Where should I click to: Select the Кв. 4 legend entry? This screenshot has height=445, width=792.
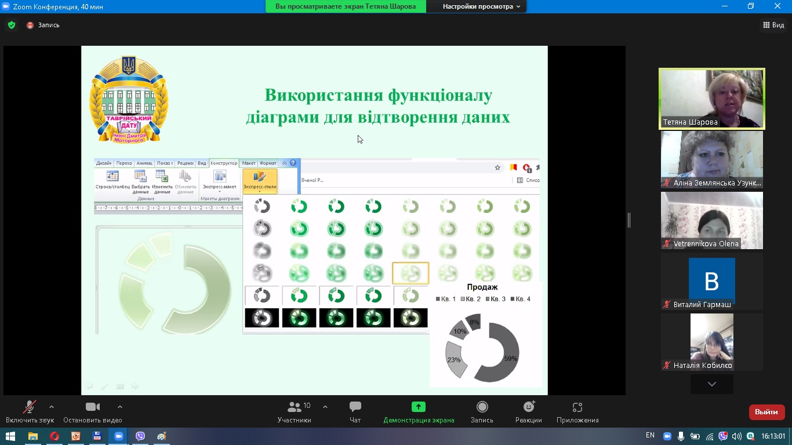click(521, 299)
